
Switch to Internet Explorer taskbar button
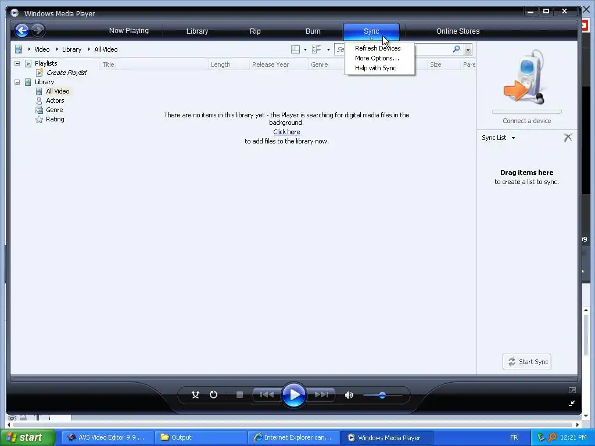click(293, 437)
